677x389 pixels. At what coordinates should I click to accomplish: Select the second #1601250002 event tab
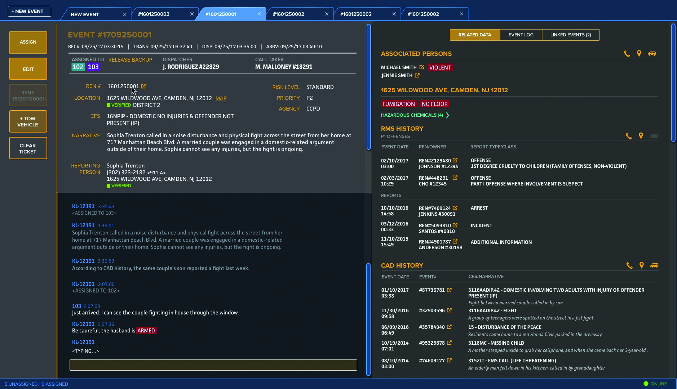(288, 14)
